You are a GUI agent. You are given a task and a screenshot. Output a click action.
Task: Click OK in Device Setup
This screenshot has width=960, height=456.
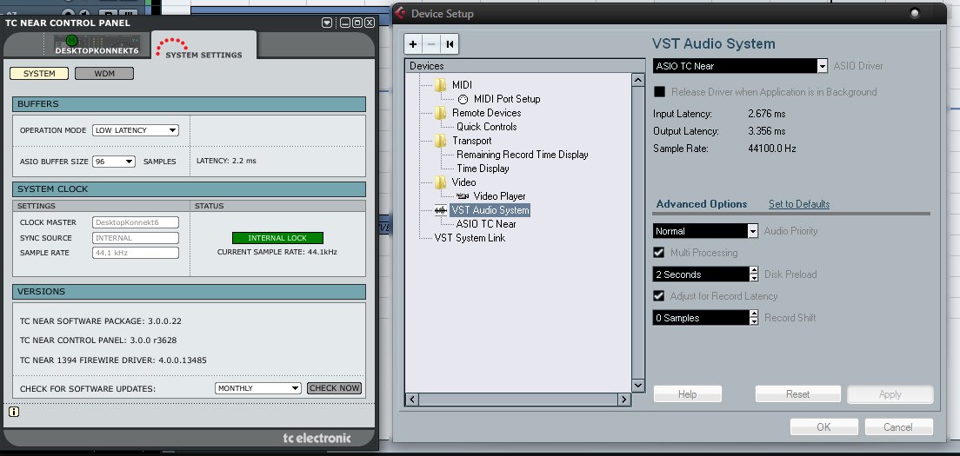[823, 426]
